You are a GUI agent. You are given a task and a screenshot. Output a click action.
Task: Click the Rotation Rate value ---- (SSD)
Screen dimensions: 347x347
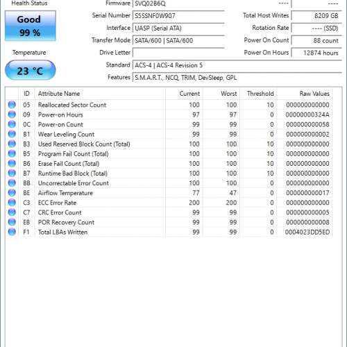coord(316,28)
